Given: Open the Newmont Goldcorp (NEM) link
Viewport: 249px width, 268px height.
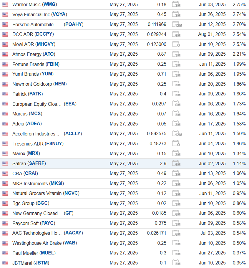Looking at the screenshot, I should click(x=39, y=84).
